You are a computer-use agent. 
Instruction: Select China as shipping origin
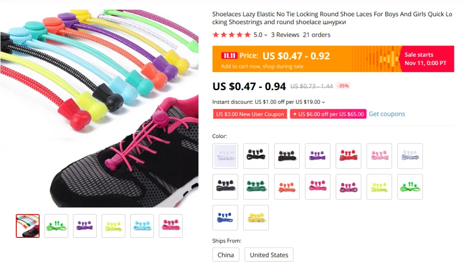point(226,255)
